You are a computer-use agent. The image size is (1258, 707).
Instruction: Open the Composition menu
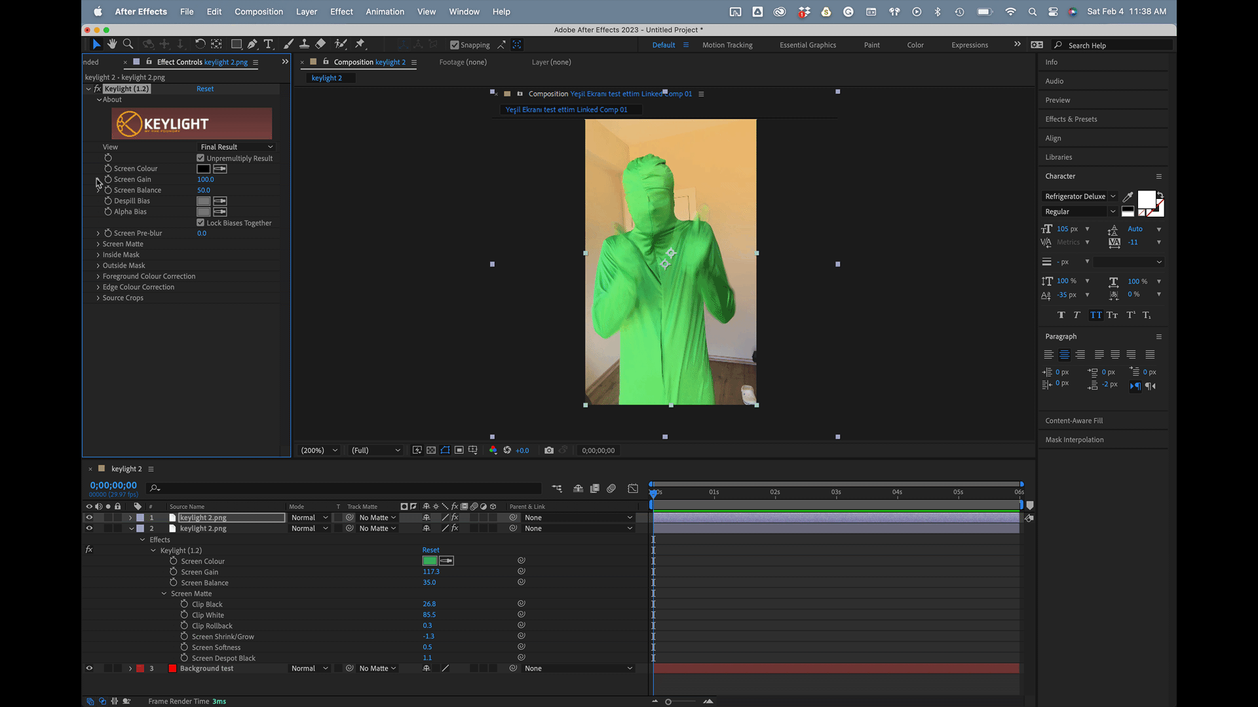tap(259, 12)
